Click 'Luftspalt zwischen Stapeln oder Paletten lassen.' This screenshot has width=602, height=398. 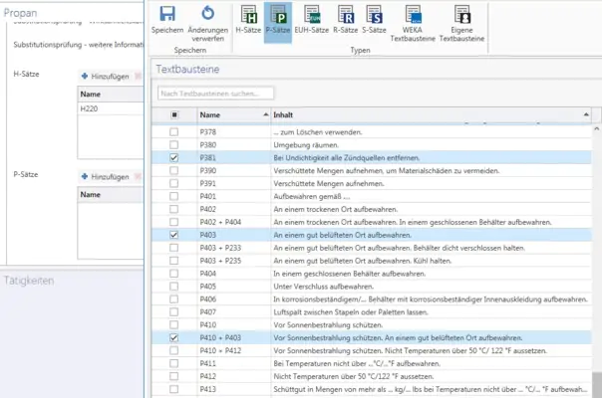pos(351,312)
